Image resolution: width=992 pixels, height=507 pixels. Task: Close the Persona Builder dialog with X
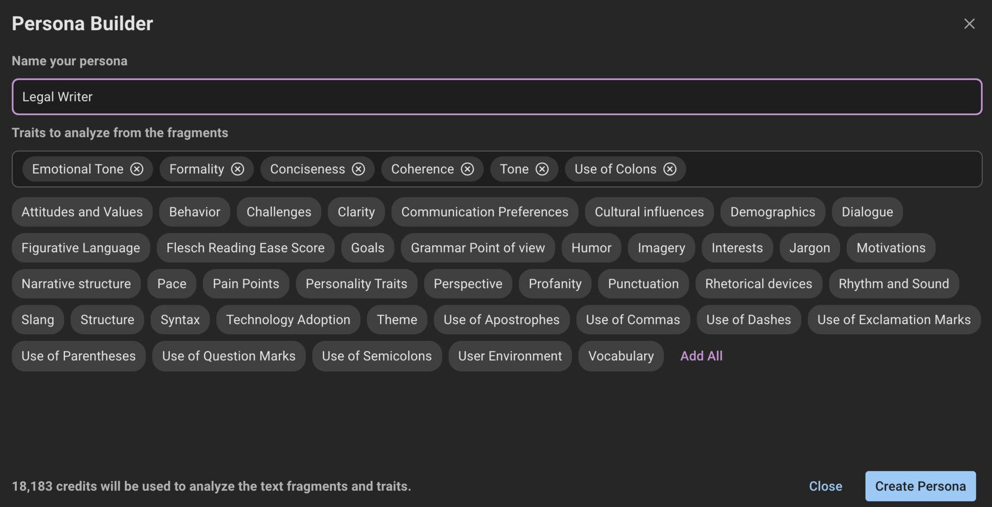(969, 24)
